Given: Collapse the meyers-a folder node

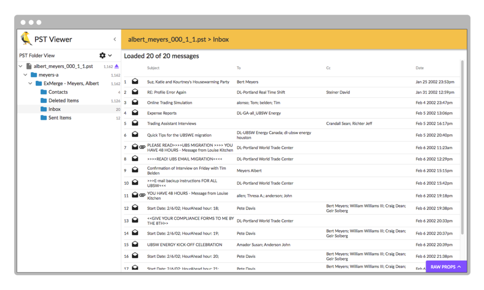Looking at the screenshot, I should click(x=25, y=75).
